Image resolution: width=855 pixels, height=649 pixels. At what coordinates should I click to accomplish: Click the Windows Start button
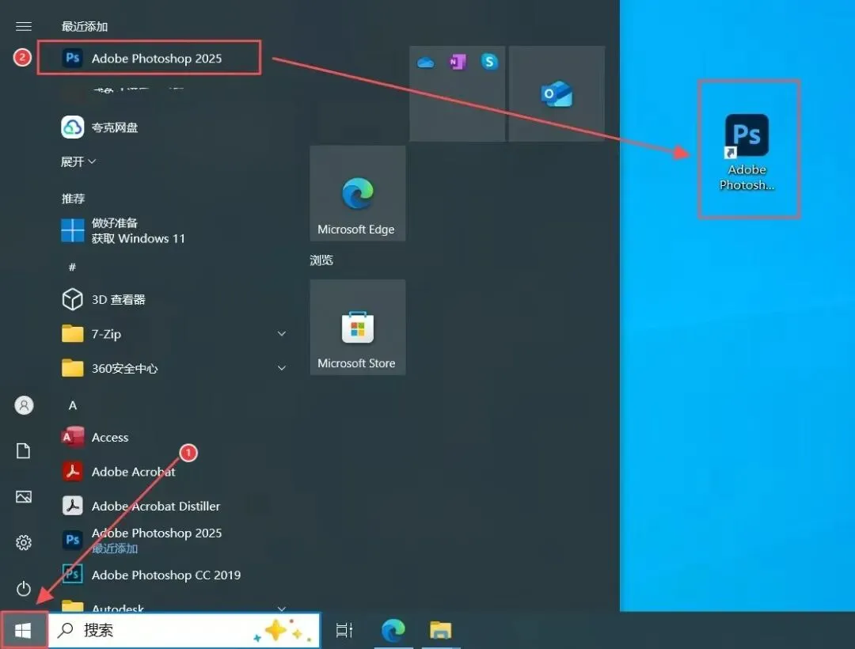(24, 631)
